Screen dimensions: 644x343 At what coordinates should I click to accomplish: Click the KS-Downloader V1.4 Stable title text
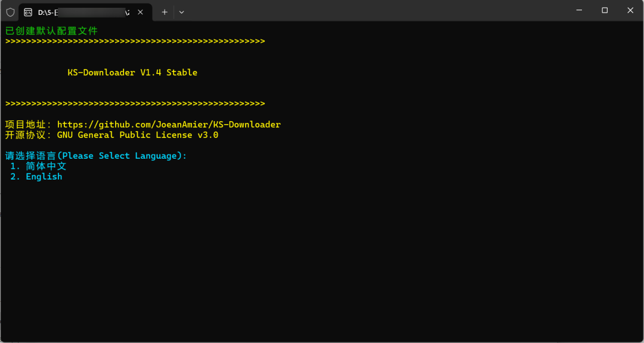132,73
